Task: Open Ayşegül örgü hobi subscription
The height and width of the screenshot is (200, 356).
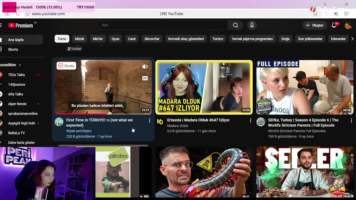Action: [21, 123]
